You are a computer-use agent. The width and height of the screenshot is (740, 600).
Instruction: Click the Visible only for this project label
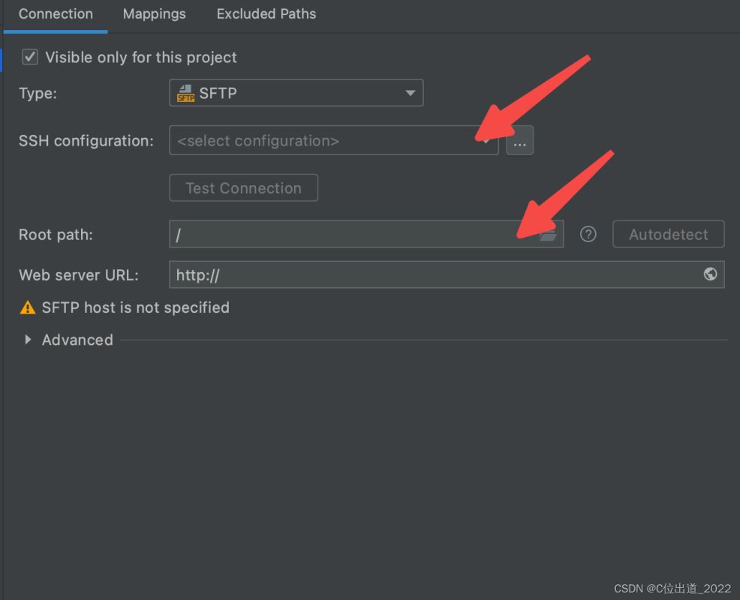coord(141,58)
